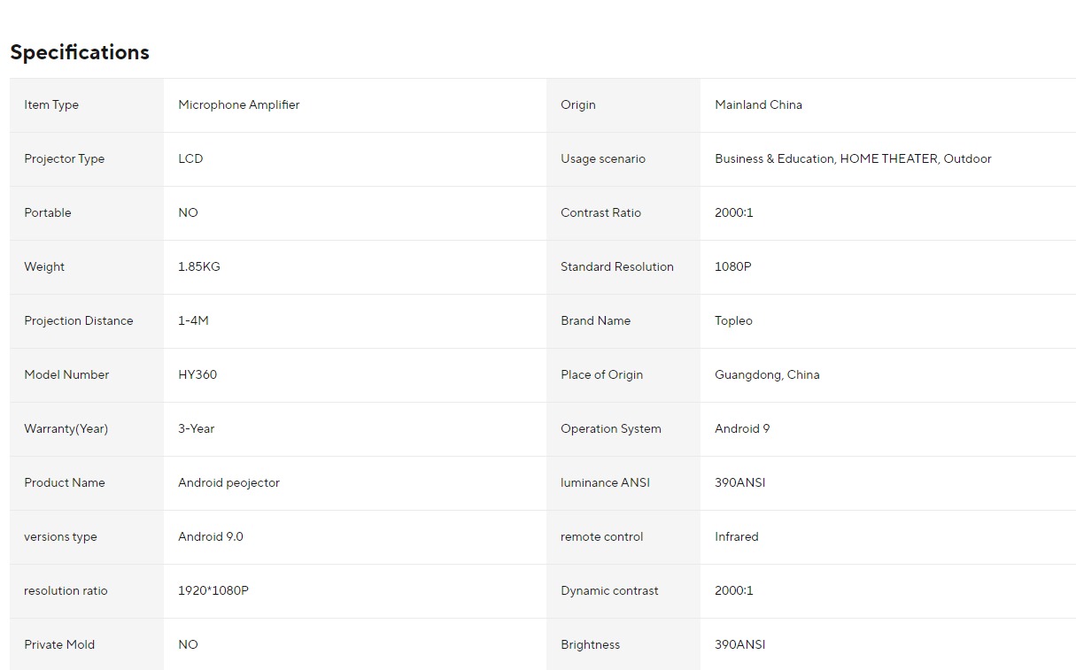
Task: Select the LCD projector type value
Action: tap(190, 158)
